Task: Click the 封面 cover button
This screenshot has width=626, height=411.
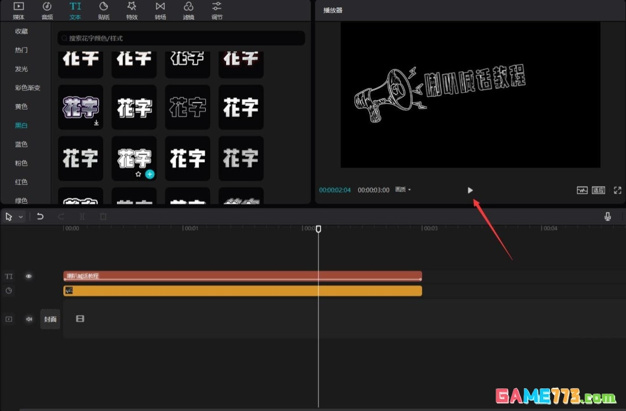Action: click(50, 319)
